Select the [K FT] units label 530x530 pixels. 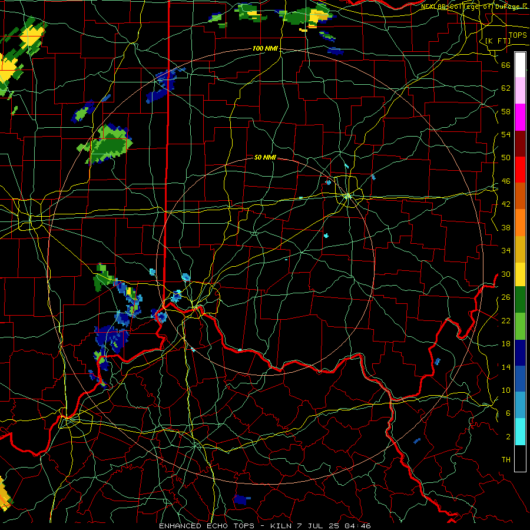tap(498, 41)
